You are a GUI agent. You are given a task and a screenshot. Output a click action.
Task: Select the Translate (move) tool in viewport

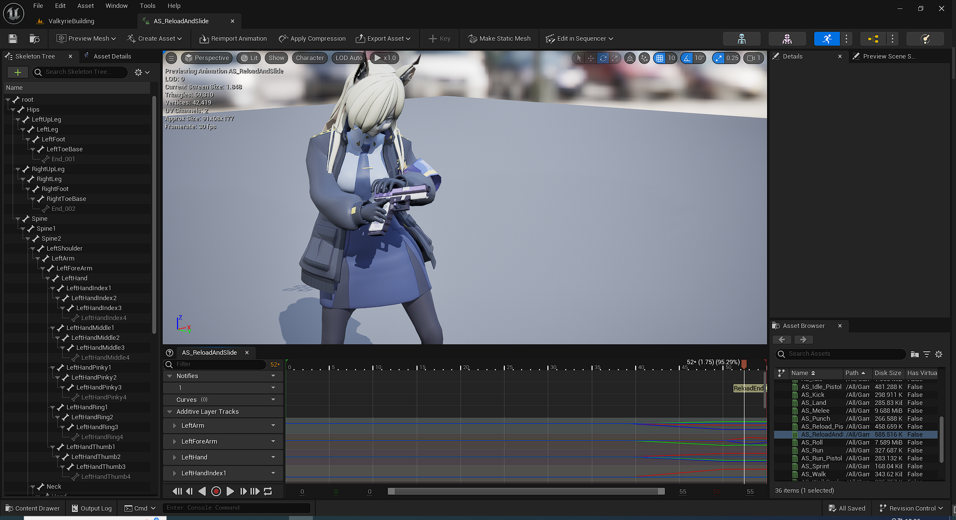[x=591, y=58]
